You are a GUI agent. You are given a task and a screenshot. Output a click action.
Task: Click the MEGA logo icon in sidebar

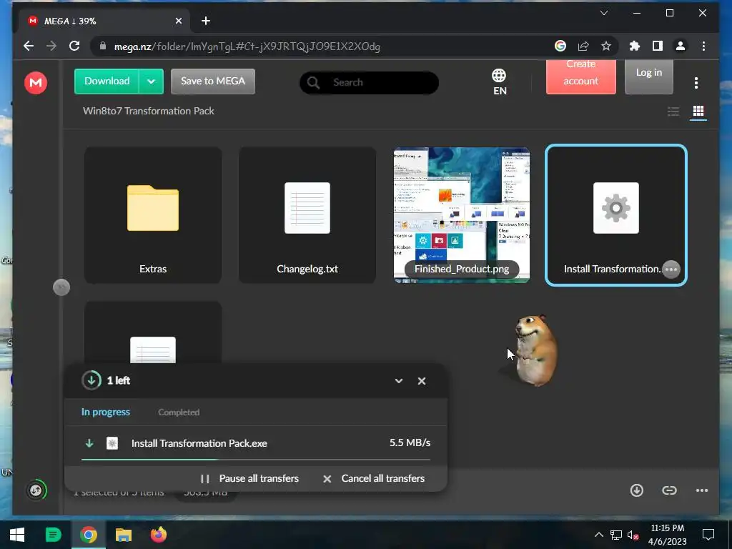pyautogui.click(x=36, y=83)
